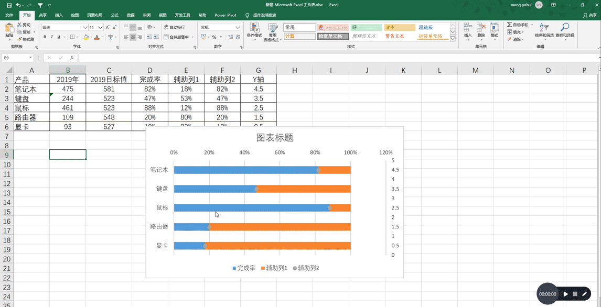Expand the cell styles gallery
The image size is (601, 307).
(453, 39)
